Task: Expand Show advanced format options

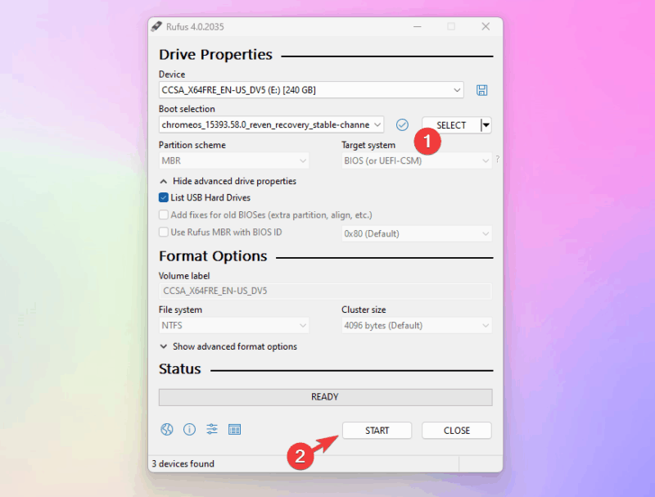Action: click(x=228, y=346)
